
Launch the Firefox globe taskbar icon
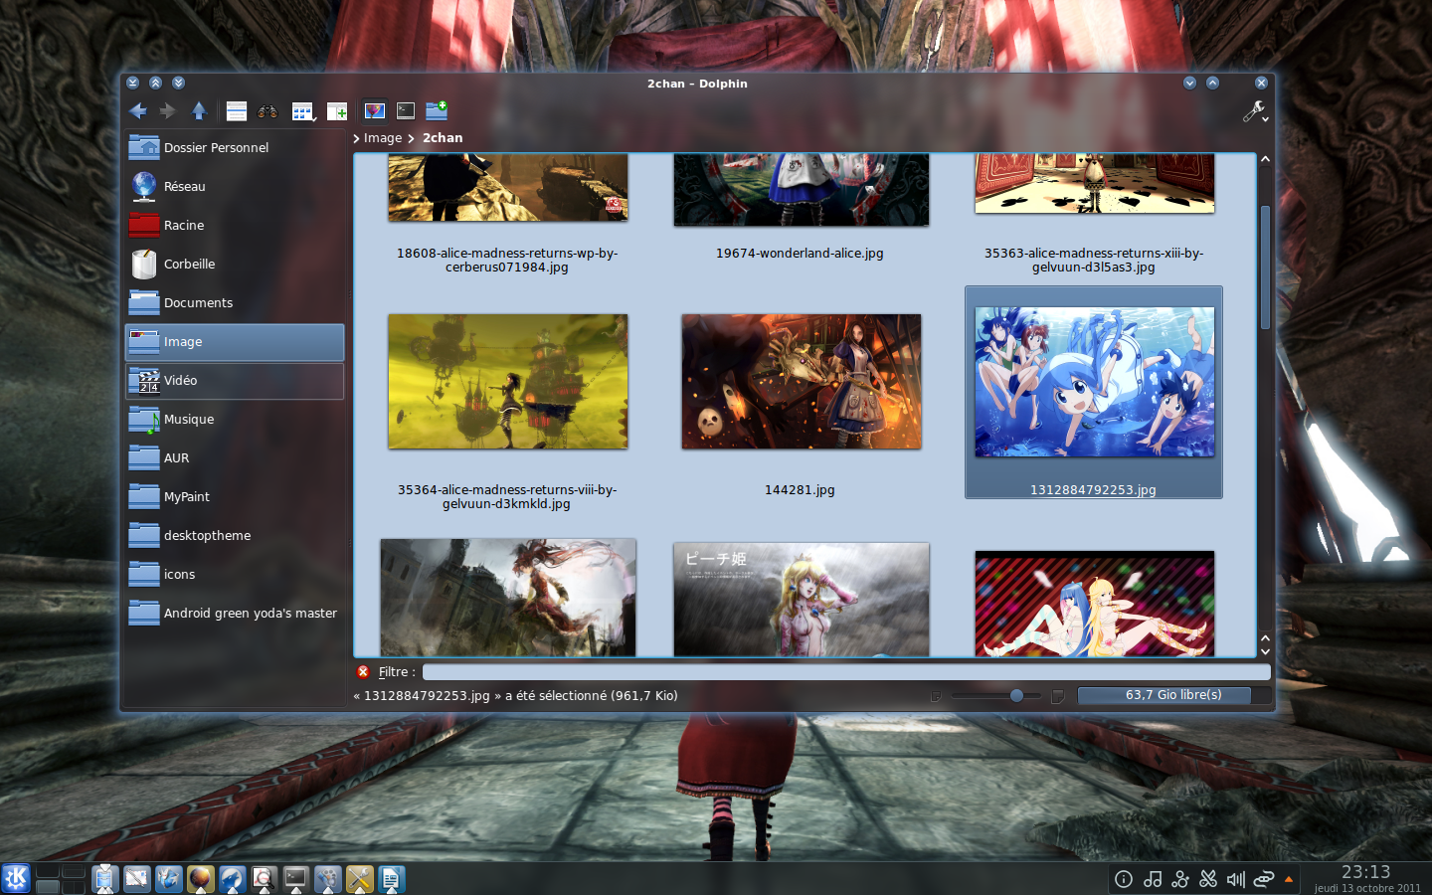point(200,879)
